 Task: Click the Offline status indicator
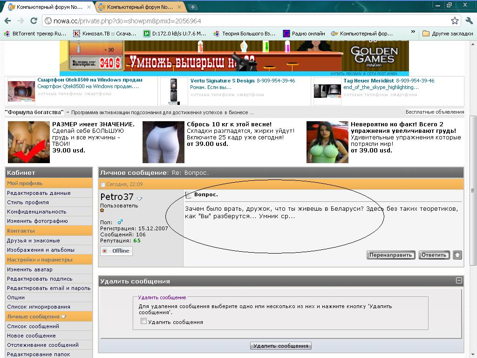click(116, 251)
